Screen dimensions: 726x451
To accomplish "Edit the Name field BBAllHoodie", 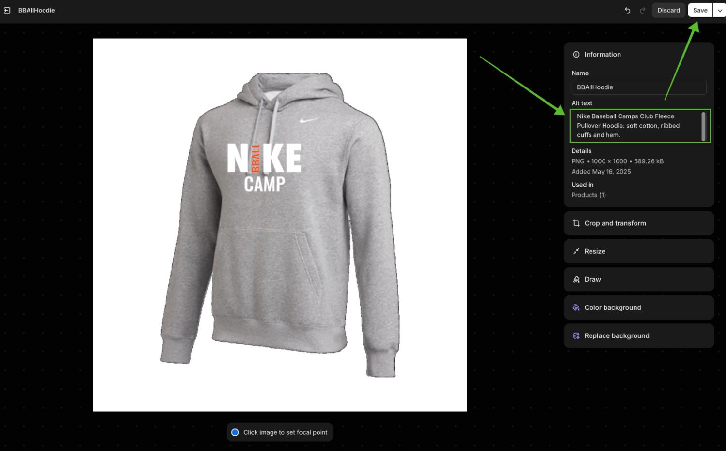I will pos(638,87).
